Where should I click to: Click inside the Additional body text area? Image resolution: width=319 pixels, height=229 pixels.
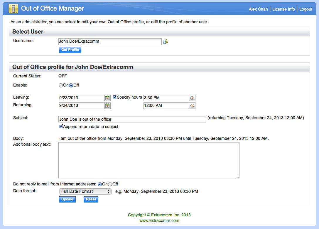pyautogui.click(x=149, y=160)
